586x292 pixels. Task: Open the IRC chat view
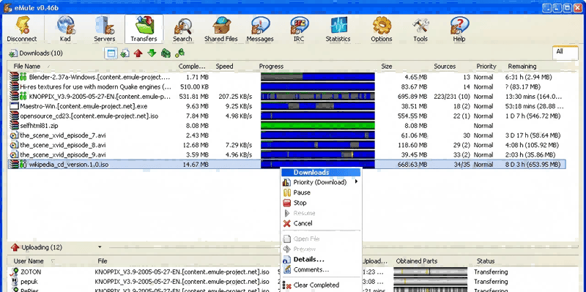(299, 29)
